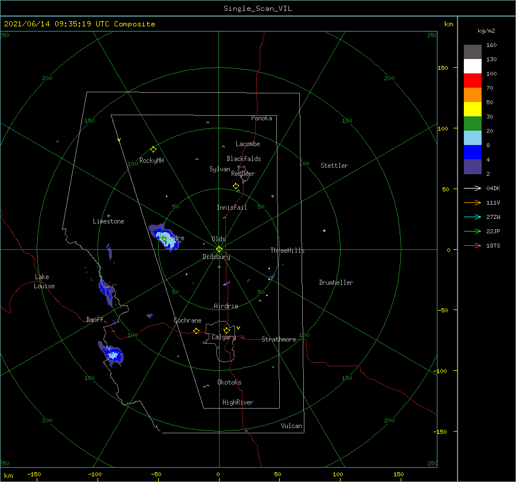Click the yellow diamond marker below RedDeer
516x482 pixels.
pos(236,186)
